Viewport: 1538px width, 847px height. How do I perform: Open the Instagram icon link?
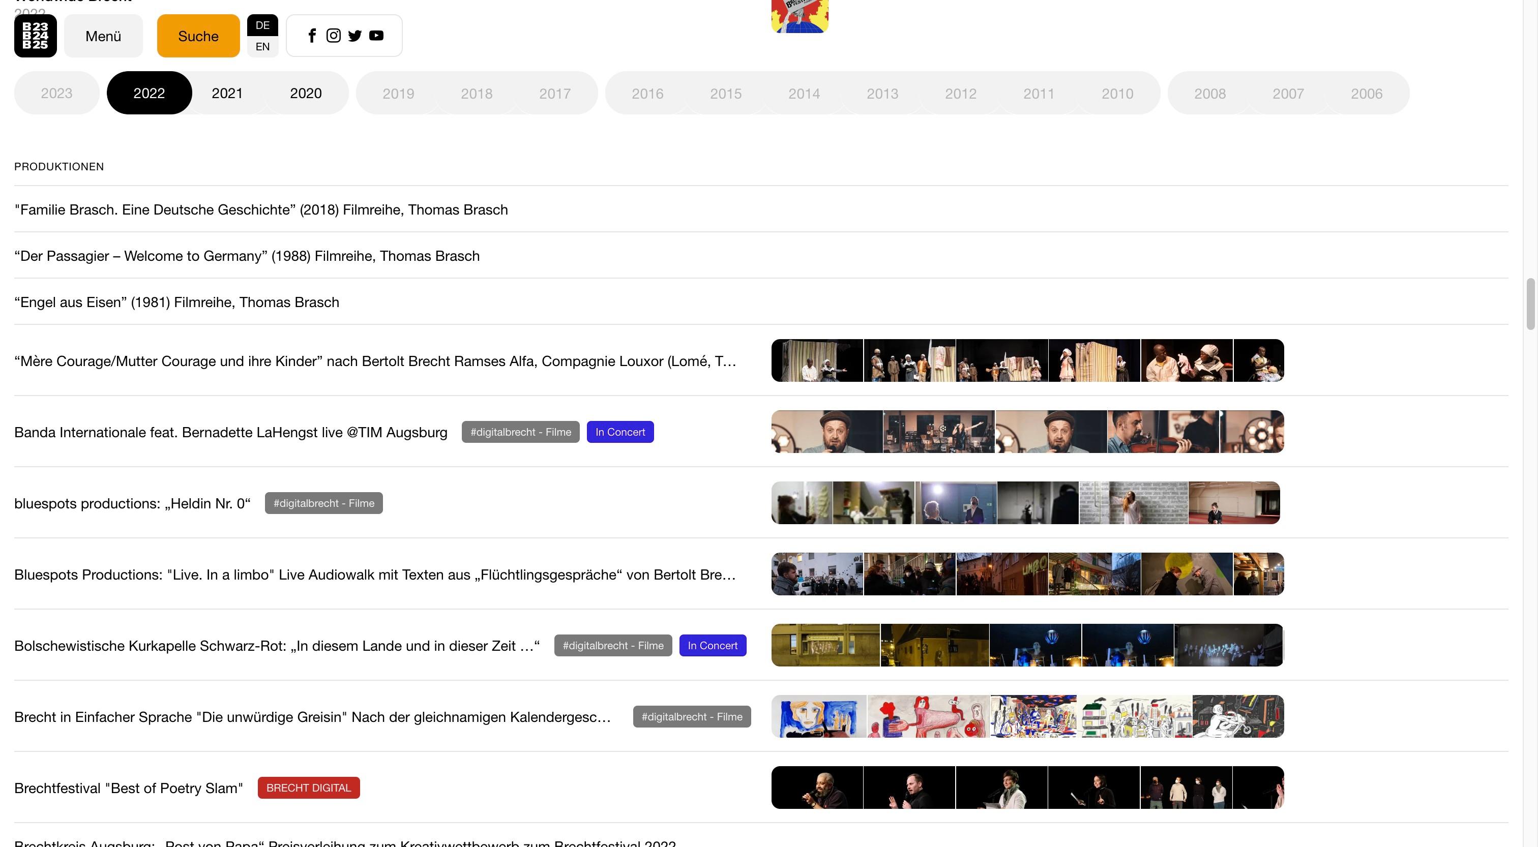click(333, 36)
